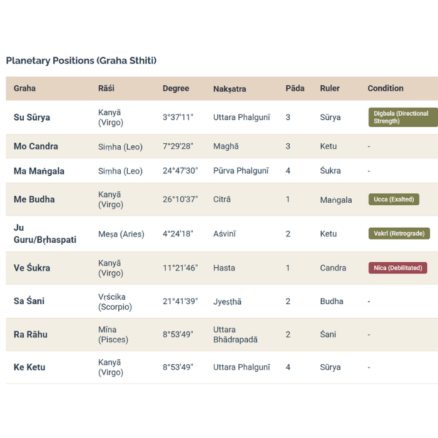
Task: Click the Nīca (Debilitated) red badge
Action: [x=397, y=268]
